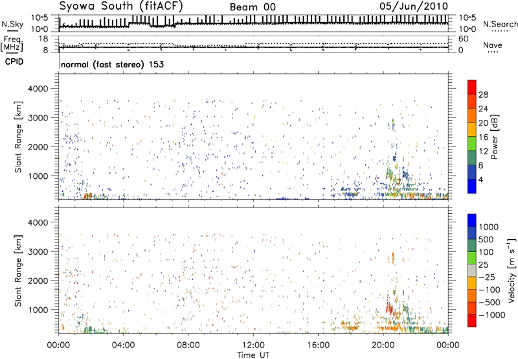Click the 'Syowa South (fitACF)' title

120,6
